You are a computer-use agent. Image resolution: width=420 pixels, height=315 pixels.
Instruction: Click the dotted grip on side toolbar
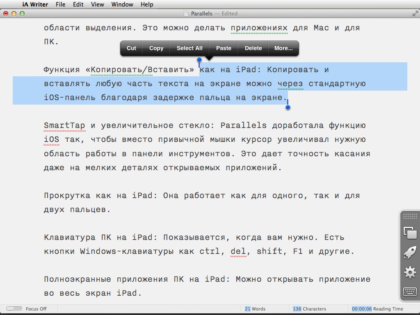[410, 217]
